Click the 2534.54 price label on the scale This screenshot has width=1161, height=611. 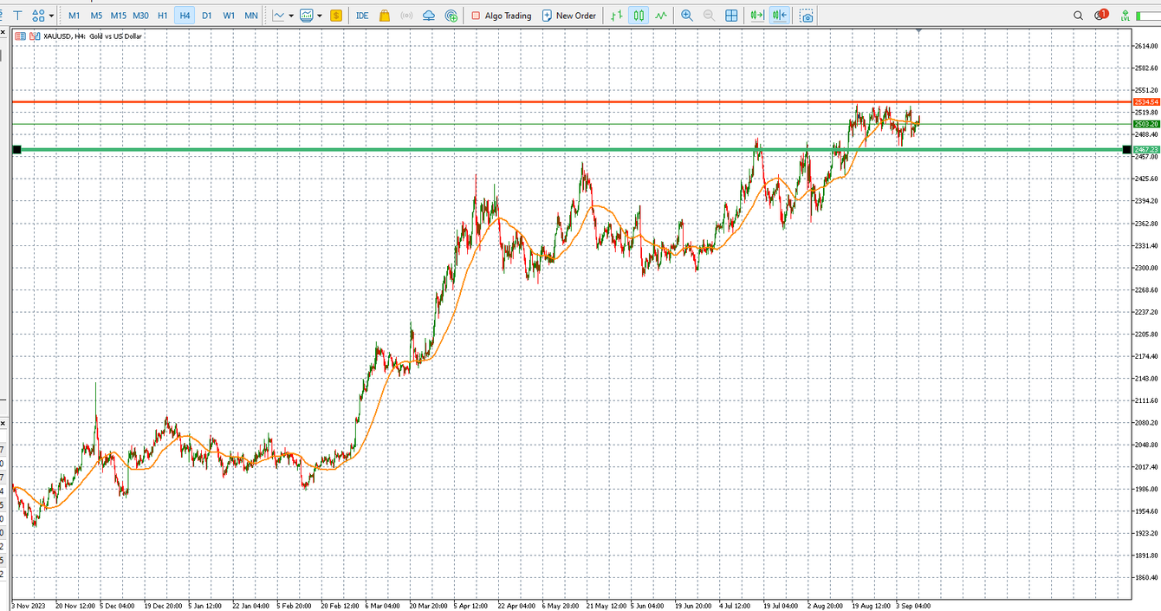[1145, 101]
